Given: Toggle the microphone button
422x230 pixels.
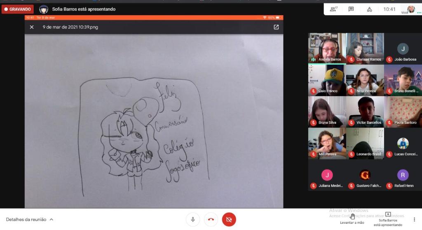Looking at the screenshot, I should [193, 220].
